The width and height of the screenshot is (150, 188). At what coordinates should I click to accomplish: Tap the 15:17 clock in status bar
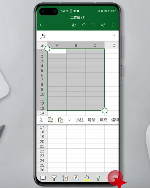[113, 11]
